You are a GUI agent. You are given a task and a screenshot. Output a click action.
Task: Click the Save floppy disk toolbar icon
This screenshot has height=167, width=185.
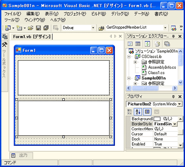pos(38,28)
